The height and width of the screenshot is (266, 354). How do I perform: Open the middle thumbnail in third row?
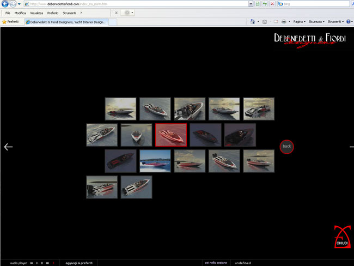point(190,161)
